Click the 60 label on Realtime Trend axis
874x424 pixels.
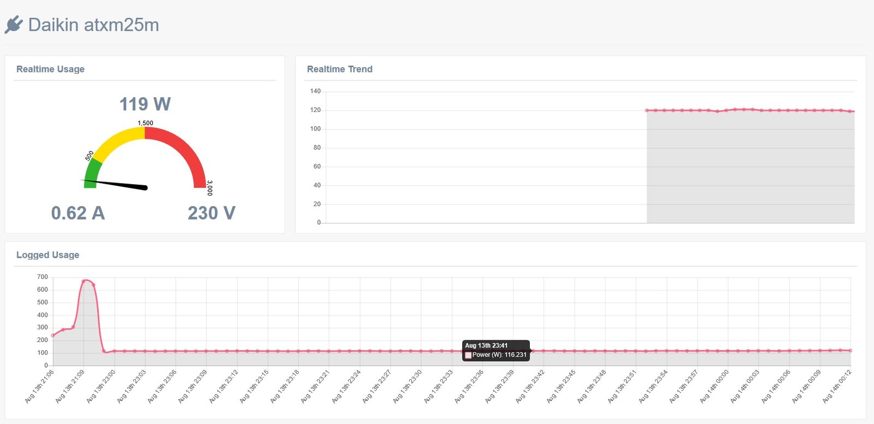click(317, 166)
